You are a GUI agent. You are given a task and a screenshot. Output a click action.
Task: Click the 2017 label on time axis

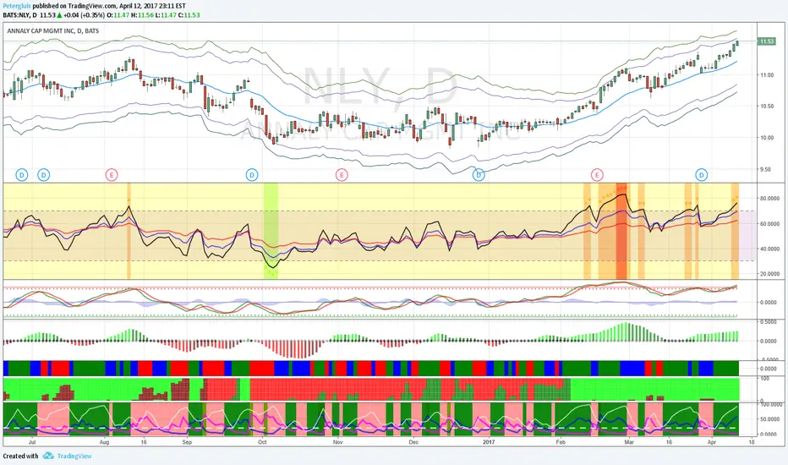coord(489,442)
